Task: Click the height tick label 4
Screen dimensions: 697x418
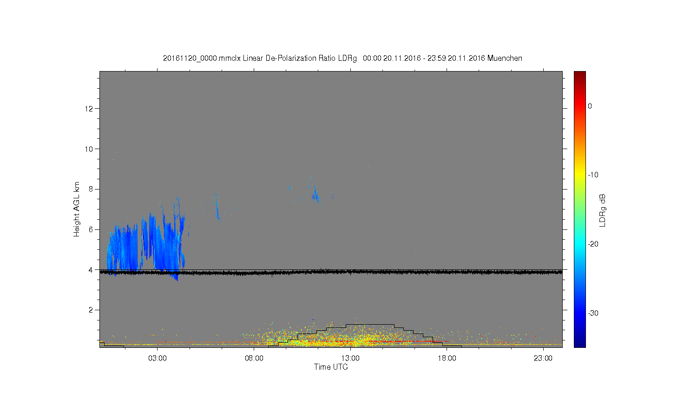Action: pos(92,269)
